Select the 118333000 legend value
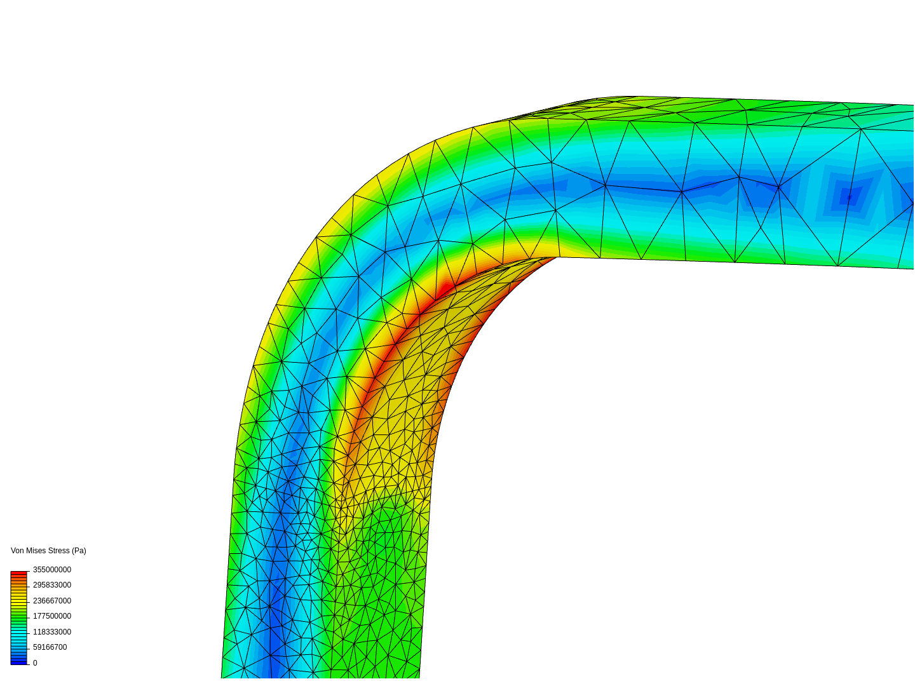 52,632
